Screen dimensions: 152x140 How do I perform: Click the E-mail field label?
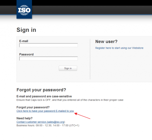pyautogui.click(x=24, y=41)
